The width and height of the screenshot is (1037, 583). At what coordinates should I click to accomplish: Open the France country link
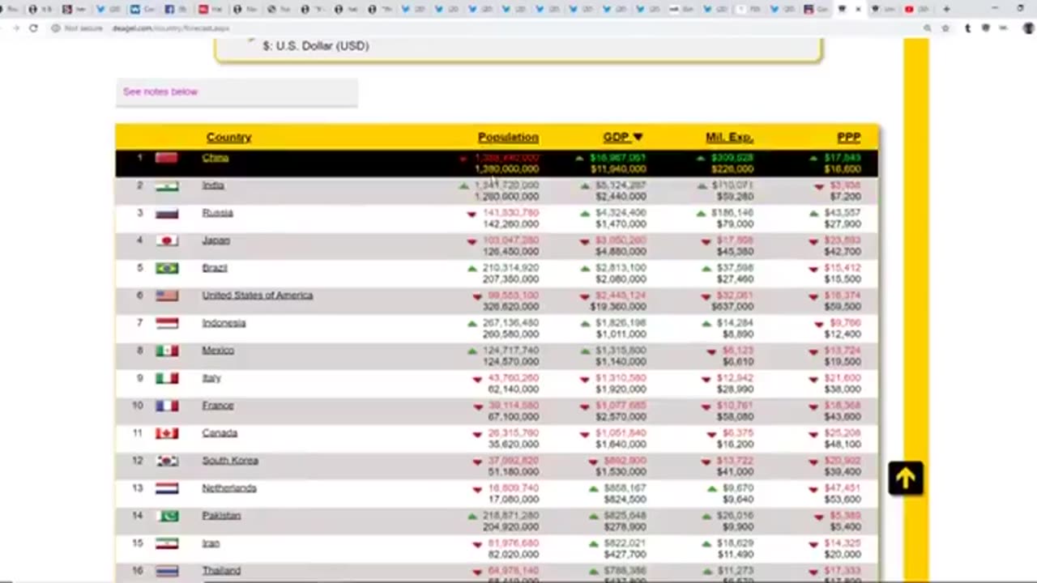[x=217, y=406]
